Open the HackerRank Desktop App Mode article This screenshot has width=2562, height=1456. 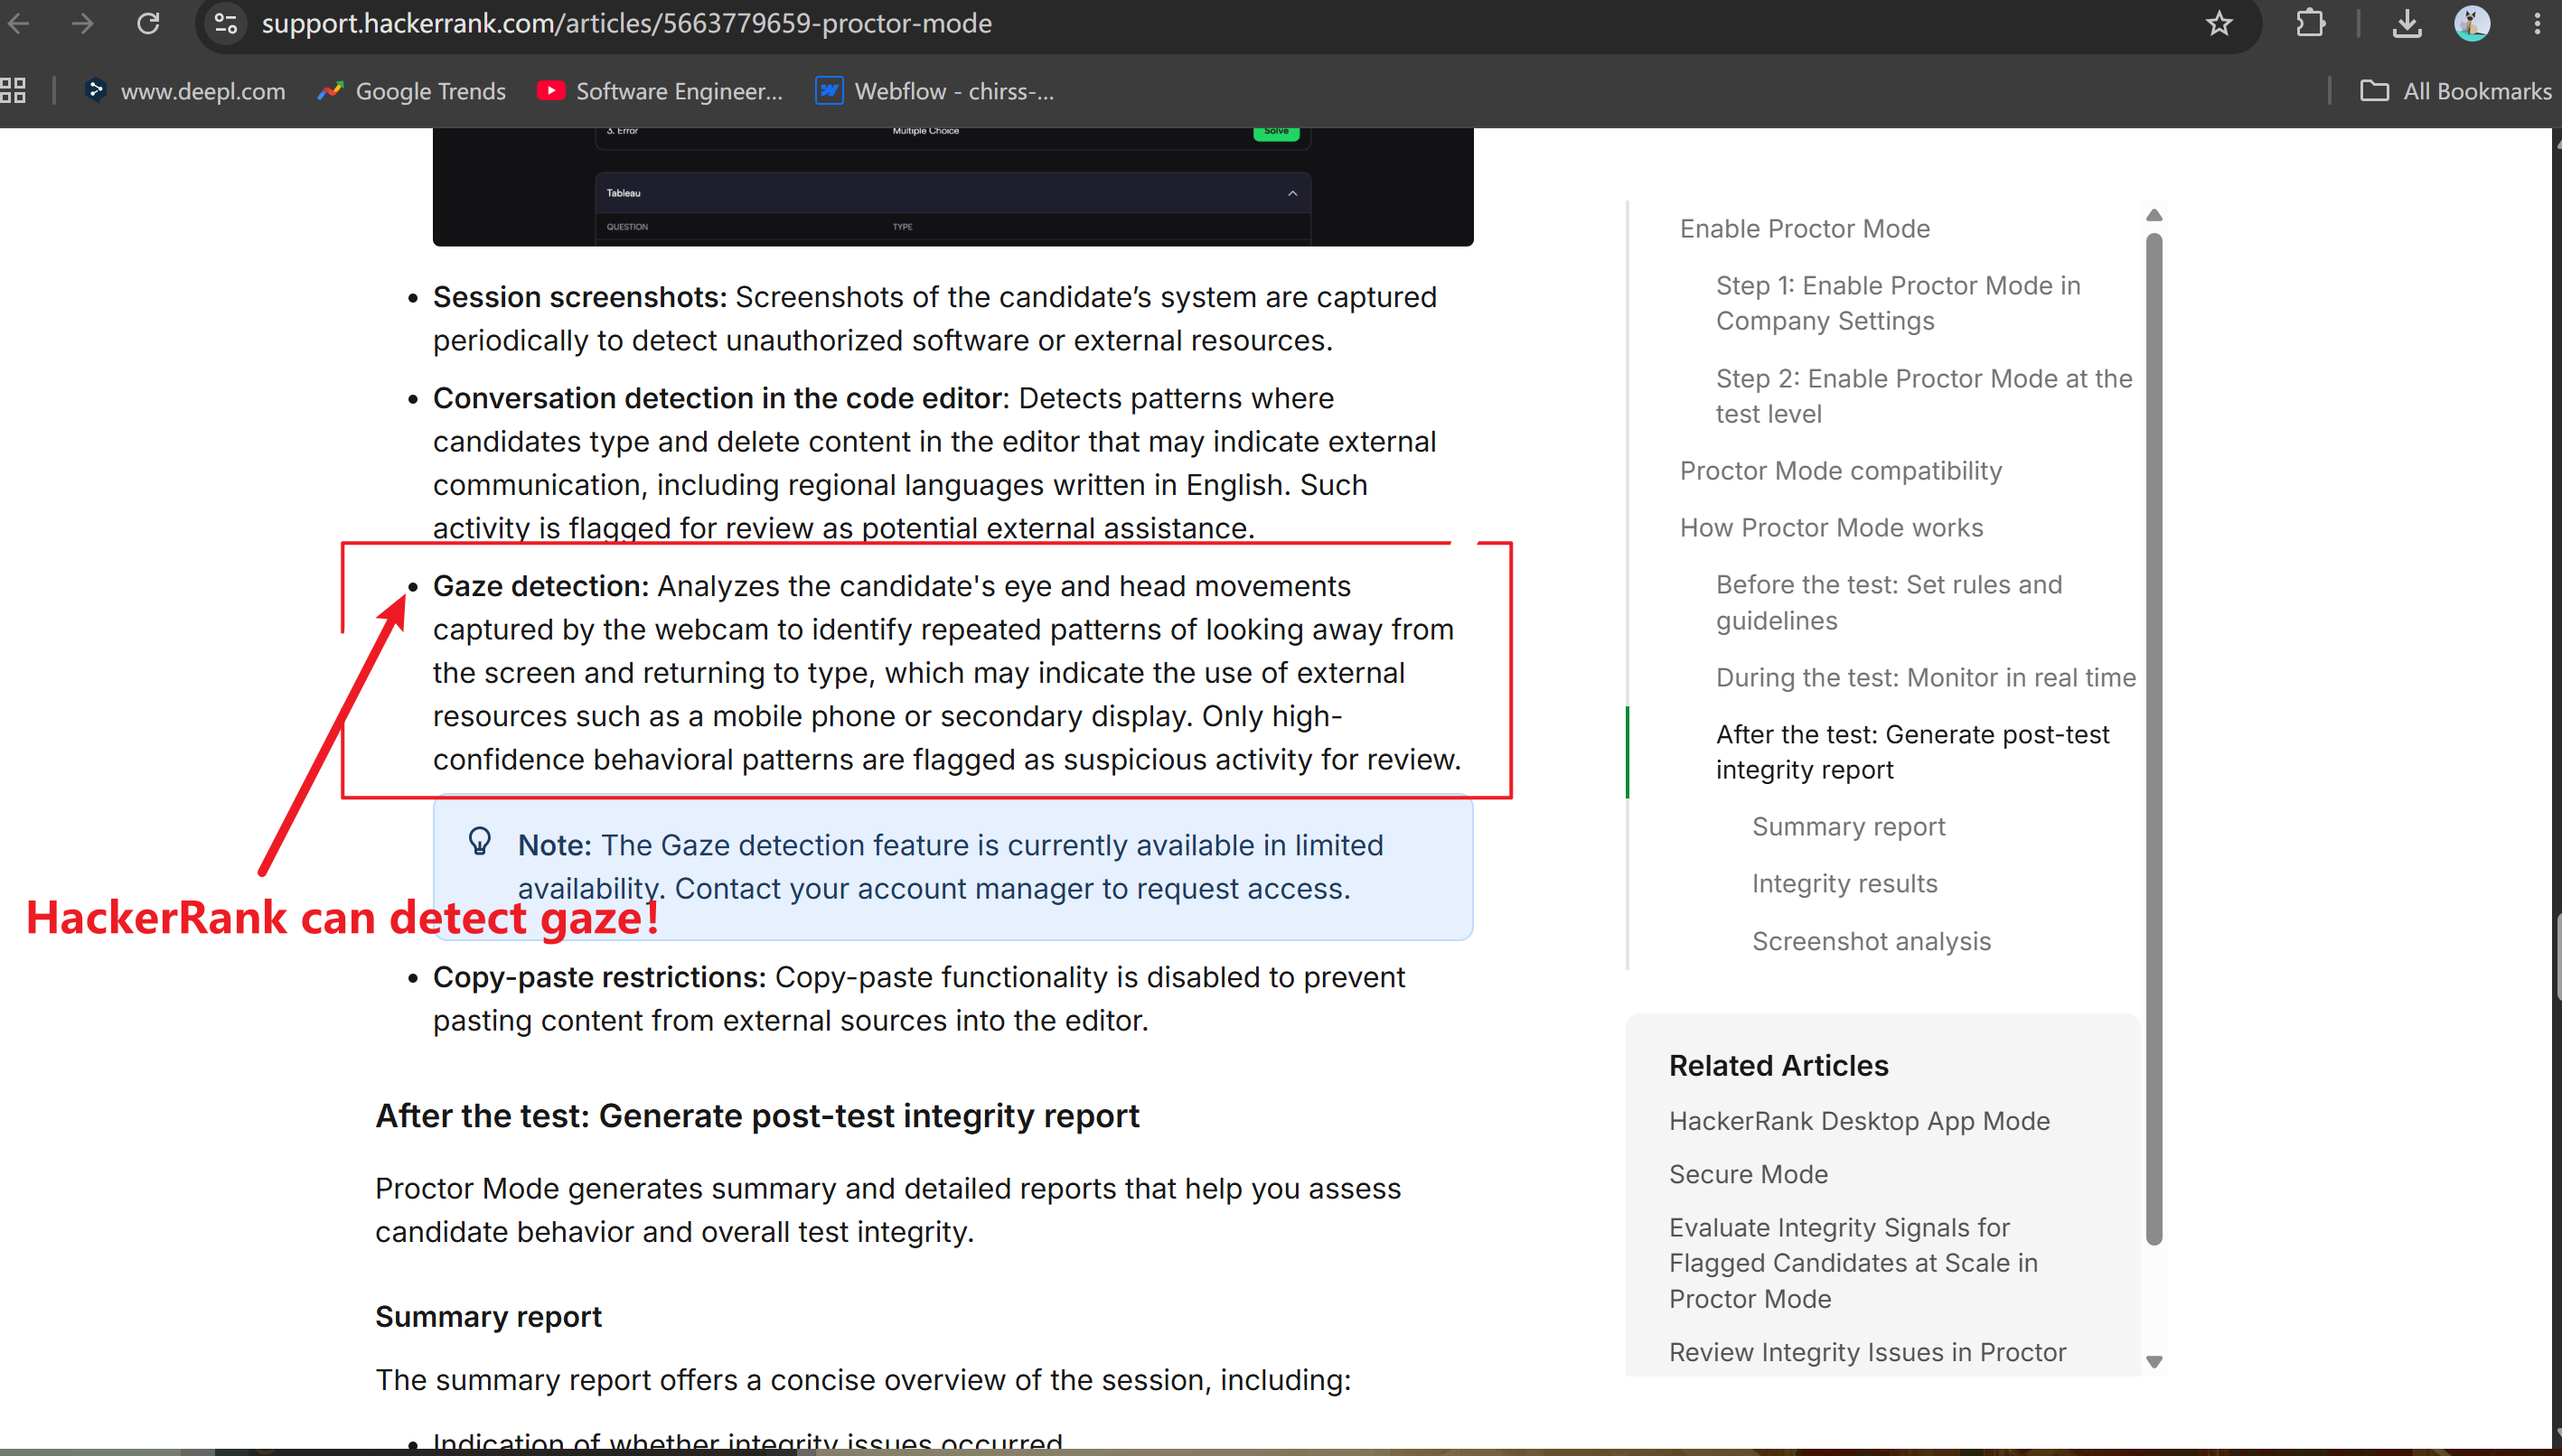1859,1121
